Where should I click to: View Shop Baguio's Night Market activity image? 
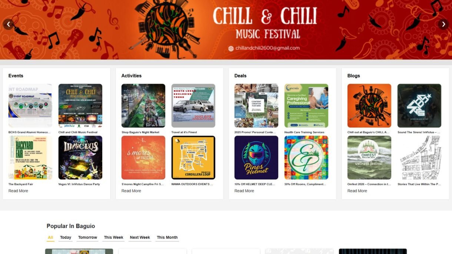pos(143,106)
